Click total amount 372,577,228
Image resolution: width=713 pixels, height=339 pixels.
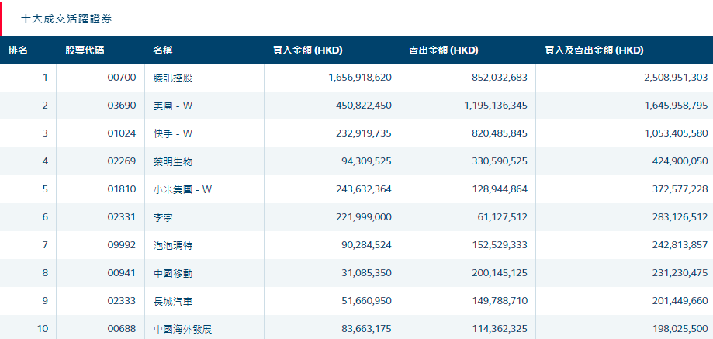click(679, 189)
